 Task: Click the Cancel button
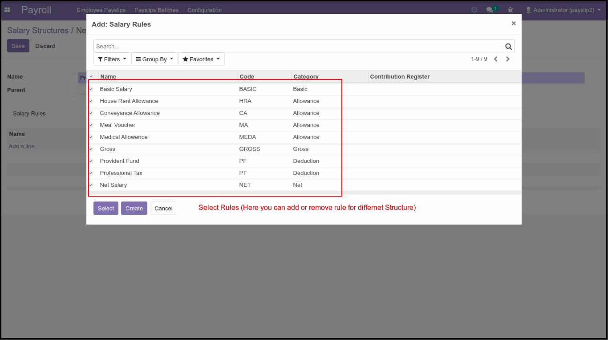tap(163, 208)
